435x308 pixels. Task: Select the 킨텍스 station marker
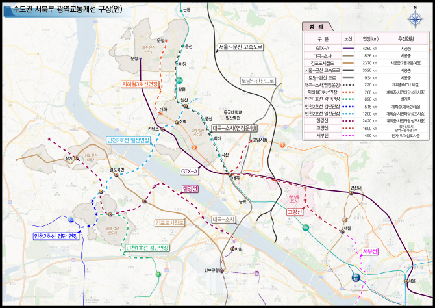click(x=163, y=129)
